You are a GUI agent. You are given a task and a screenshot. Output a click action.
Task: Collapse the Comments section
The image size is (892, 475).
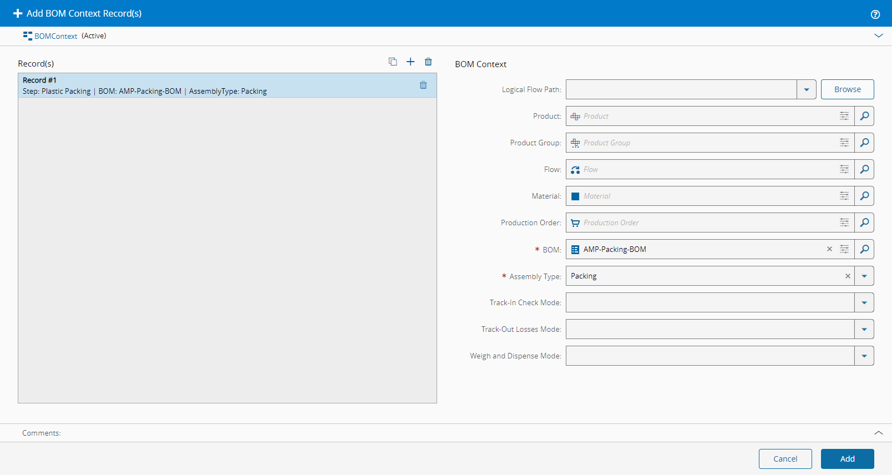(x=879, y=433)
